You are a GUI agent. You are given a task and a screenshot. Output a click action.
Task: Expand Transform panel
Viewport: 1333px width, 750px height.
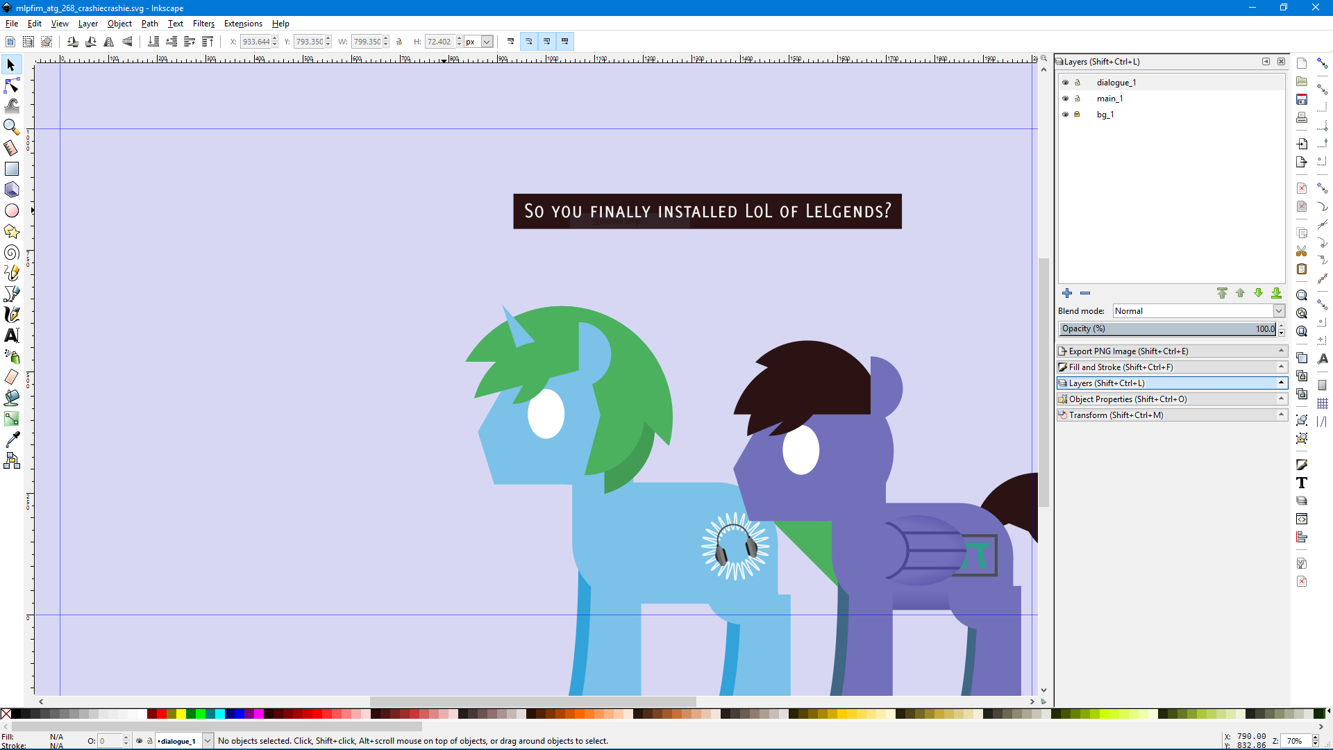point(1172,415)
